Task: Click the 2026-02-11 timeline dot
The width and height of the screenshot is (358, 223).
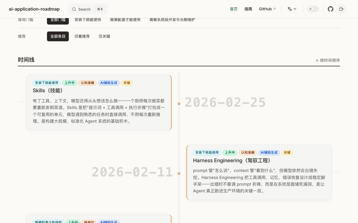Action: coord(179,173)
